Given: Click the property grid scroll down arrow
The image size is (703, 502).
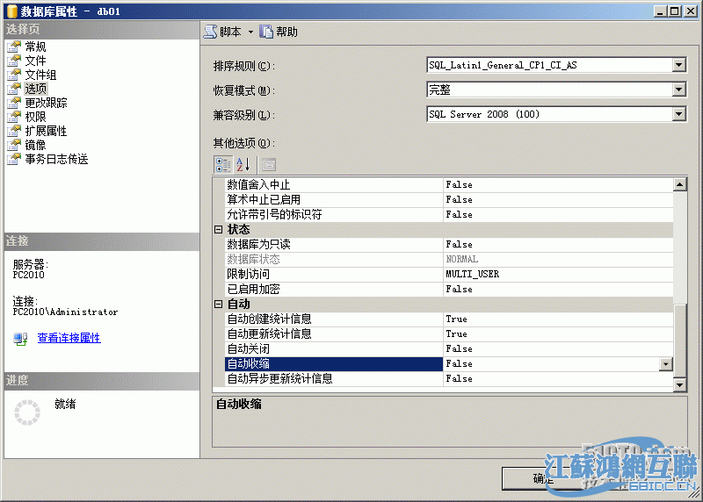Looking at the screenshot, I should click(x=679, y=384).
